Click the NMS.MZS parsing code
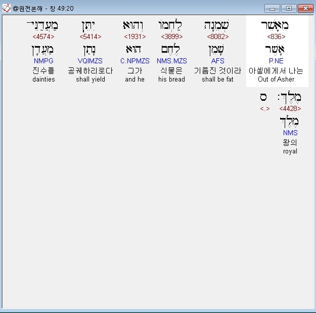Viewport: 316px width, 313px height. click(x=172, y=61)
